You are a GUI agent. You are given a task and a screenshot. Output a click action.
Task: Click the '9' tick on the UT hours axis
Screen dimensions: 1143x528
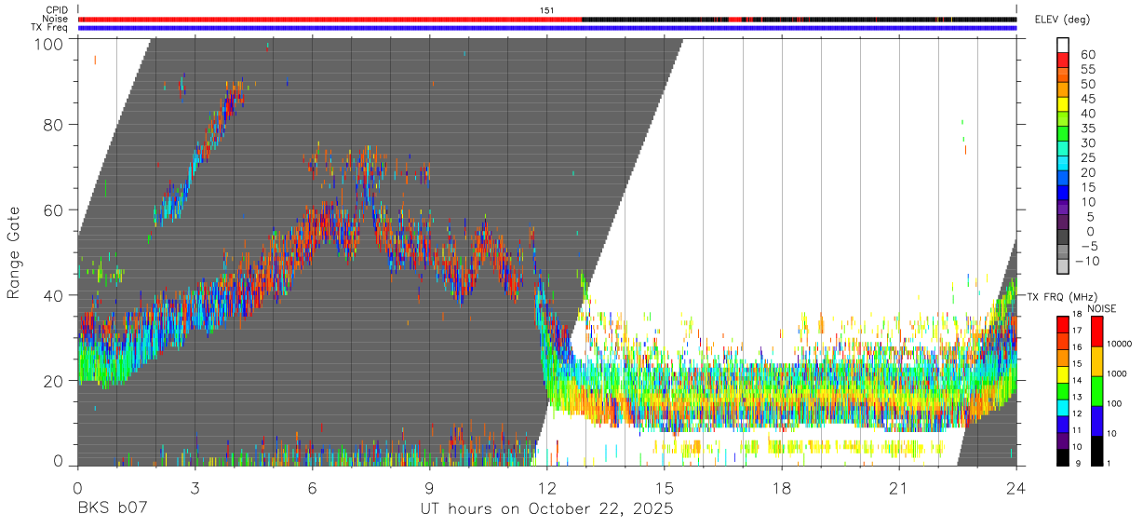430,487
